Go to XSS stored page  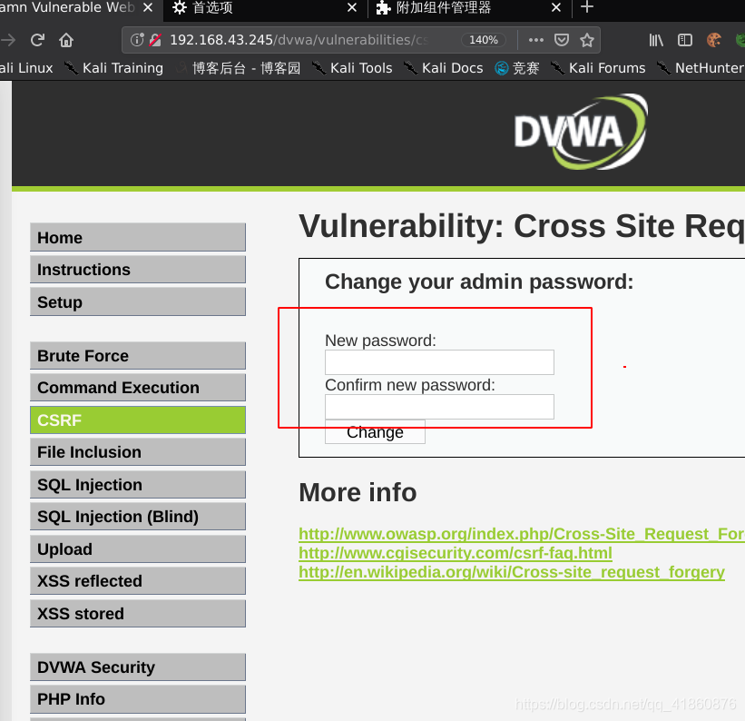point(138,614)
